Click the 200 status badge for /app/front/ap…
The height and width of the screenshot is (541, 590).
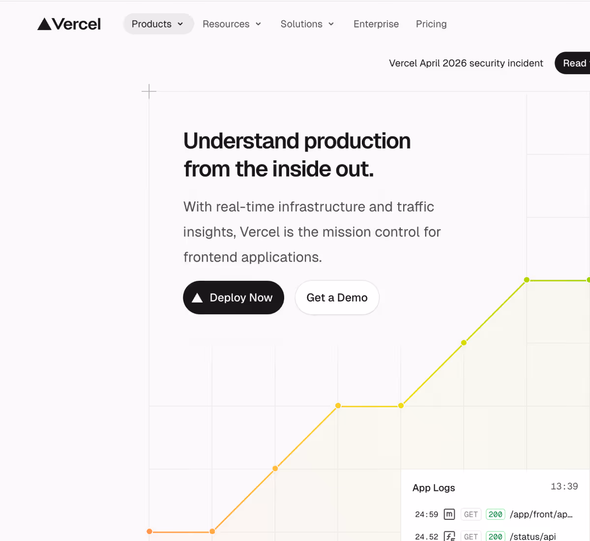click(x=495, y=514)
